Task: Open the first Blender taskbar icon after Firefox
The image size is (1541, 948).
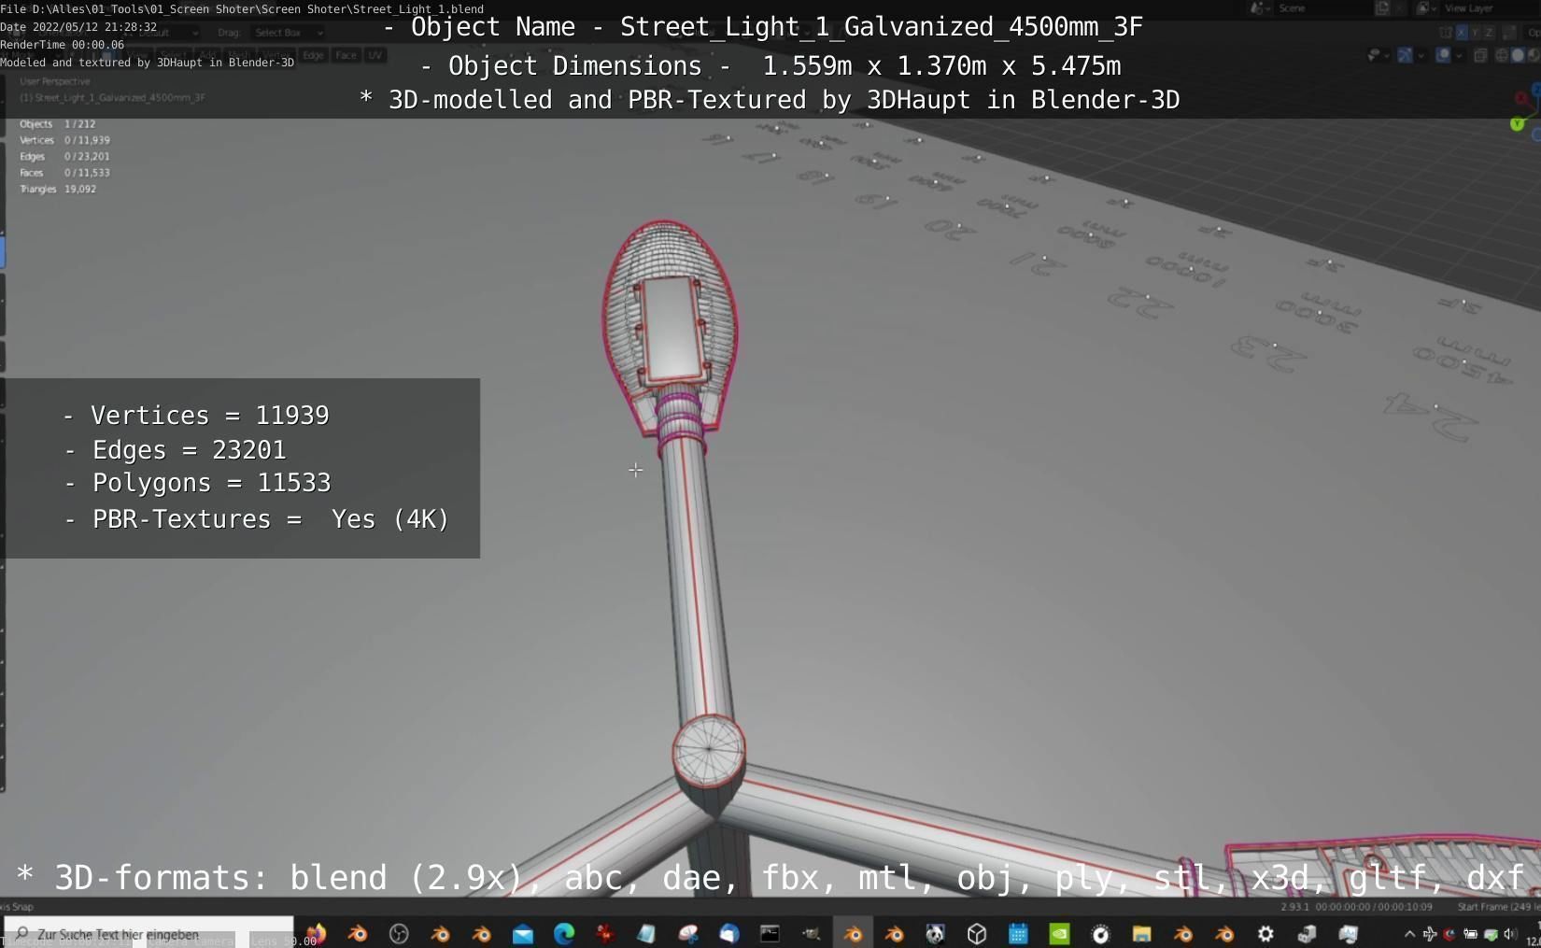Action: (x=357, y=933)
